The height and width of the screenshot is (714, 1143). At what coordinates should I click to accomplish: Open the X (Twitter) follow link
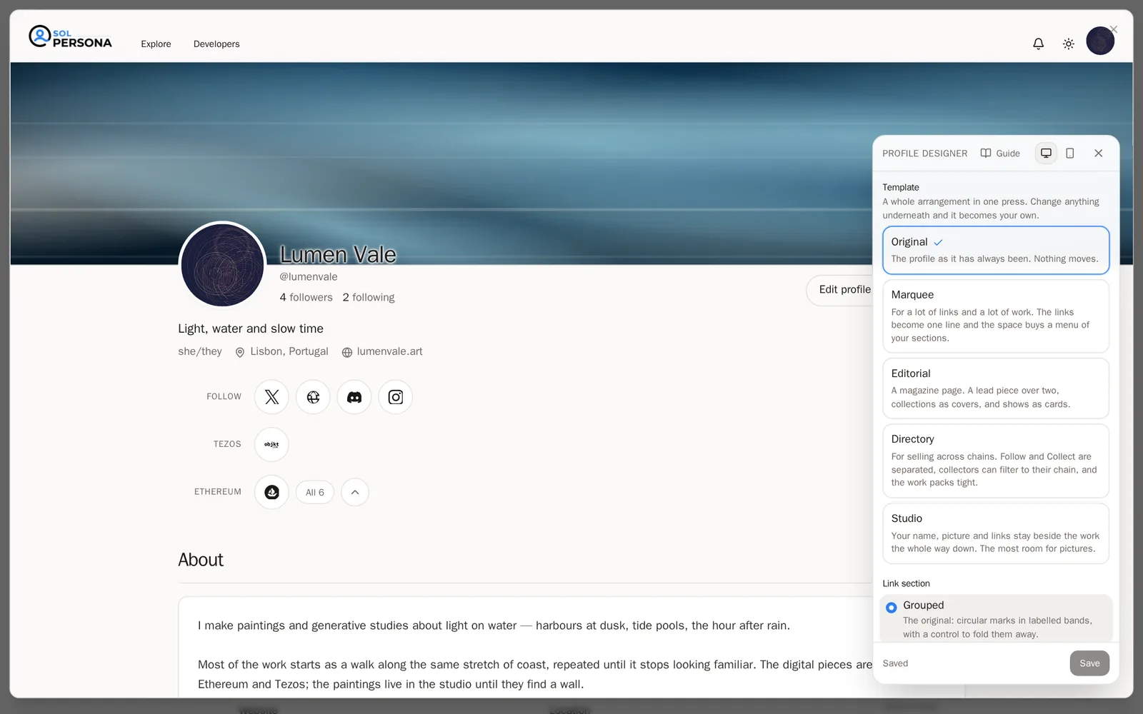click(x=271, y=397)
